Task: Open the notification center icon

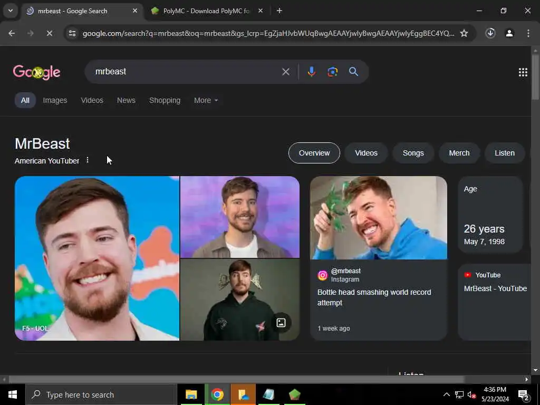Action: 524,396
